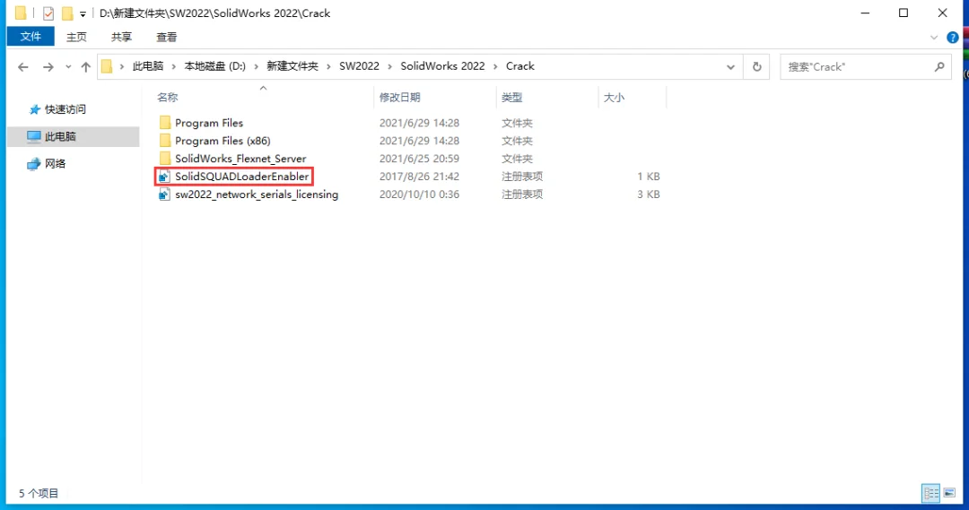Click the Program Files (x86) folder icon
The height and width of the screenshot is (510, 969).
click(164, 141)
